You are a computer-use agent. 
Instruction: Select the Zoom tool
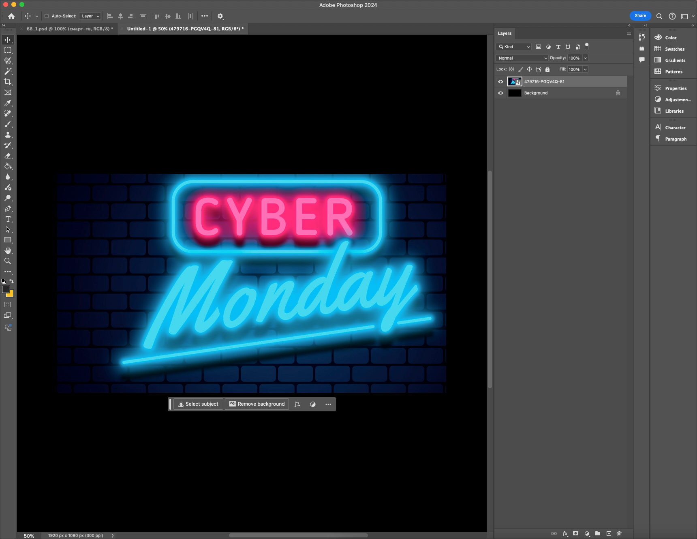[x=8, y=261]
